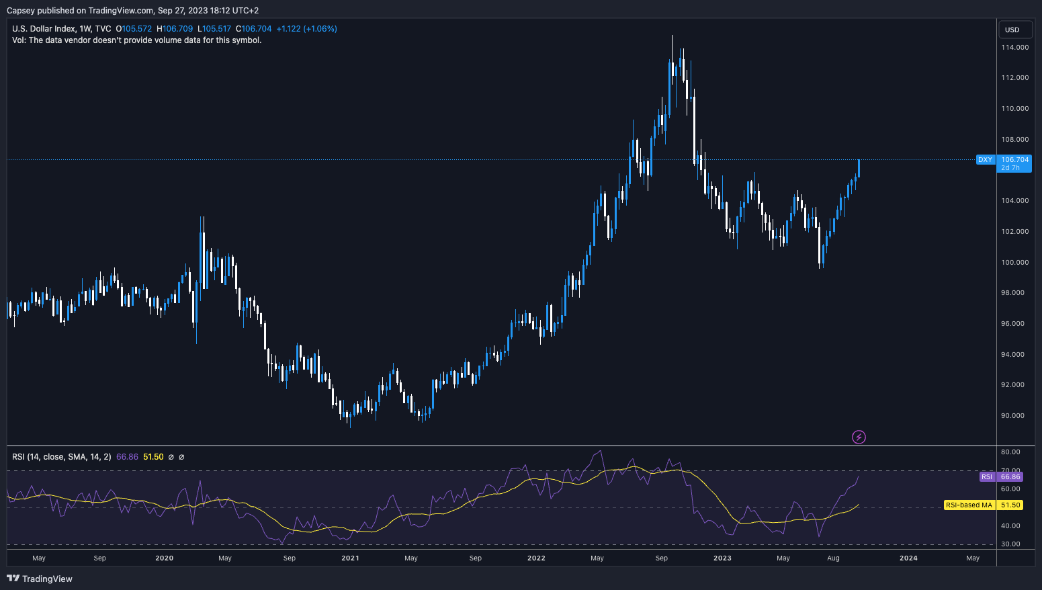Click the first ∅ symbol in RSI legend
Screen dimensions: 1042x590
click(x=171, y=457)
